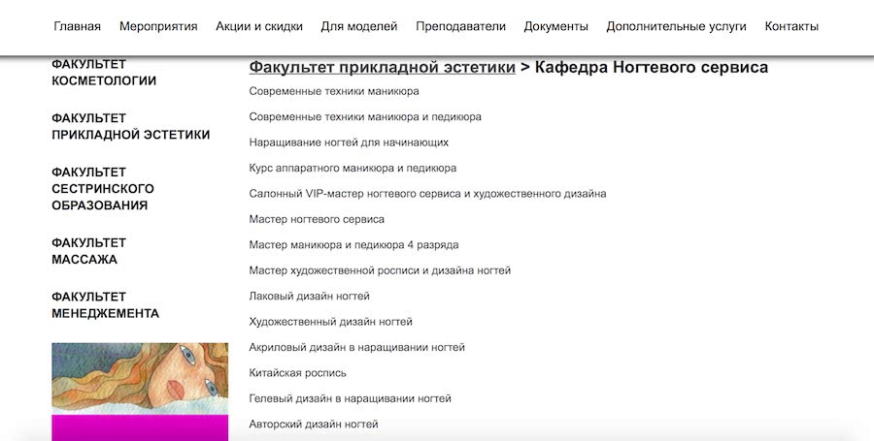Viewport: 874px width, 441px height.
Task: Open the Главная menu item
Action: 77,26
